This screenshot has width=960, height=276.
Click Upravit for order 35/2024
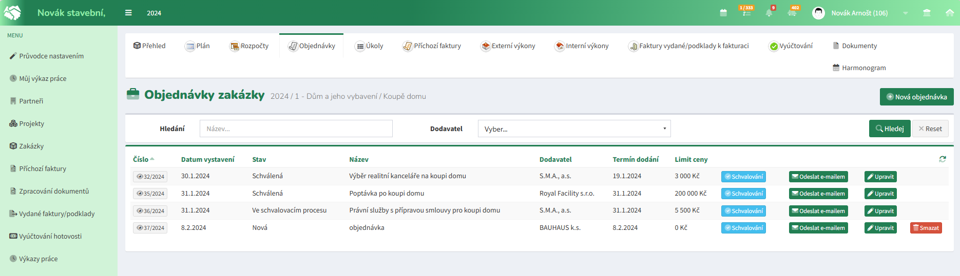click(x=880, y=194)
